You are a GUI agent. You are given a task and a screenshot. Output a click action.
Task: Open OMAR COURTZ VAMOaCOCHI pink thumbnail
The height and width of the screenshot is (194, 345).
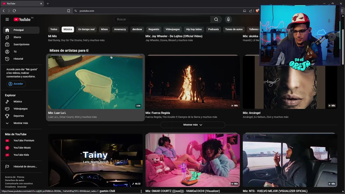point(193,160)
